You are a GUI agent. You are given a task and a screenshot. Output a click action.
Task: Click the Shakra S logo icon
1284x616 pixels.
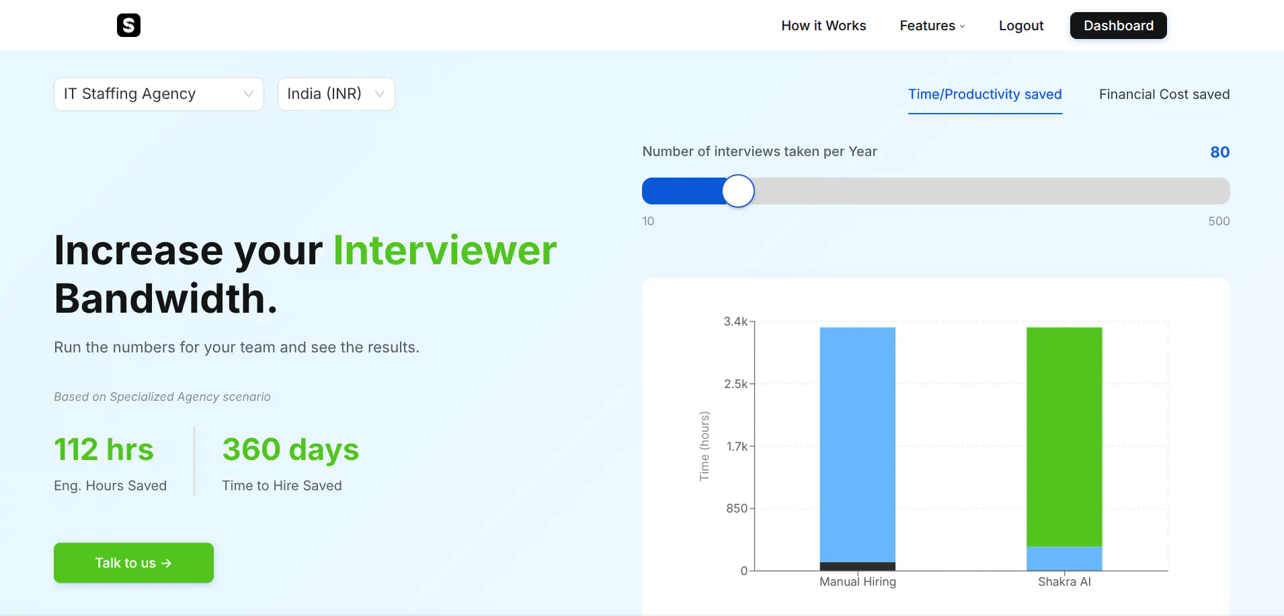tap(128, 26)
